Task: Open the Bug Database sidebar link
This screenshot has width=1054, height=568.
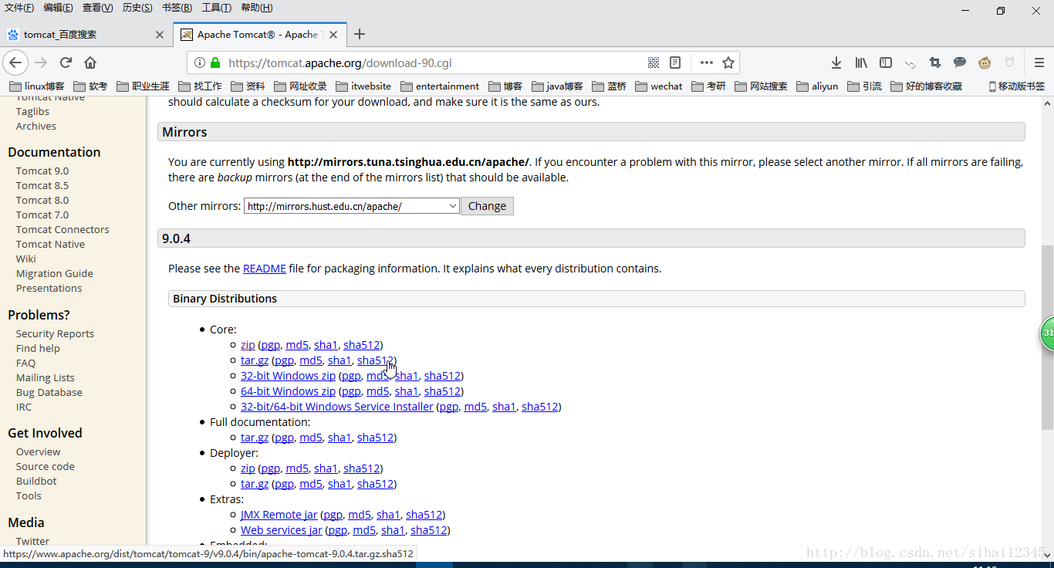Action: click(49, 392)
